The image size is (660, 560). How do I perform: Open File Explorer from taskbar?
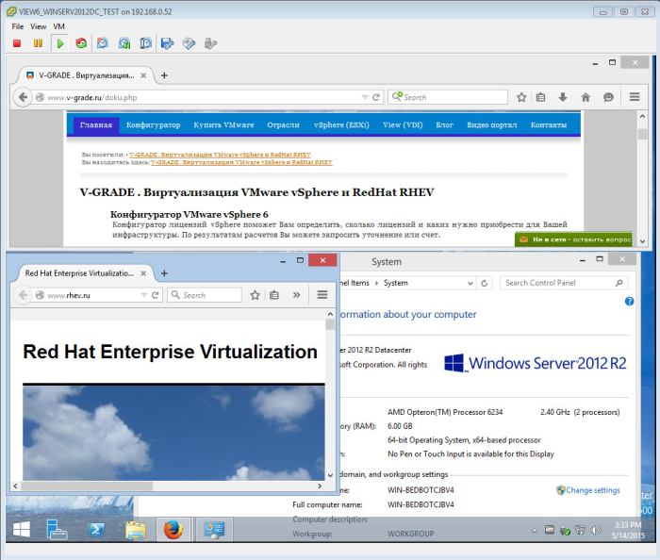[x=136, y=529]
